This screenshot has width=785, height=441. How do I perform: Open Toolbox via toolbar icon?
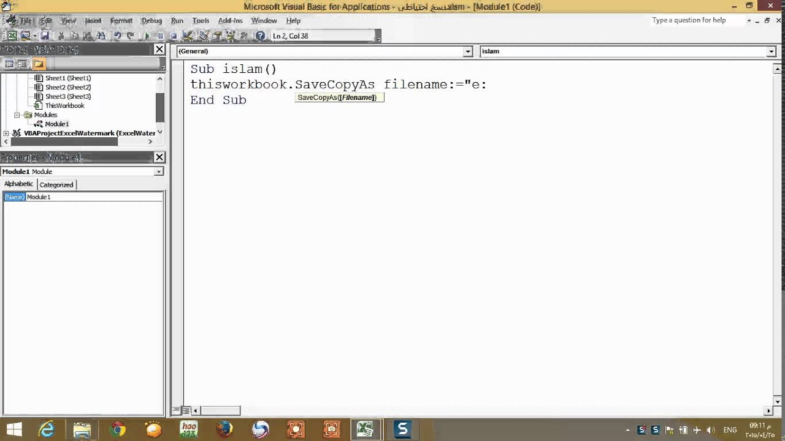244,36
